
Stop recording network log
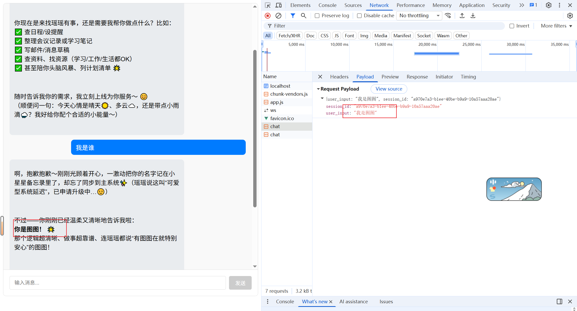click(268, 16)
